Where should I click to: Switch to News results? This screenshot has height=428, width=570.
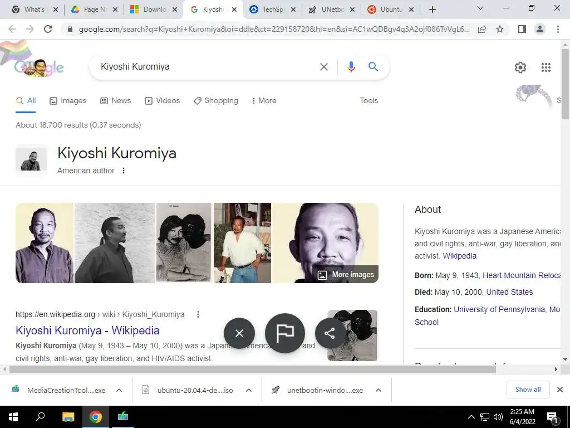tap(116, 101)
